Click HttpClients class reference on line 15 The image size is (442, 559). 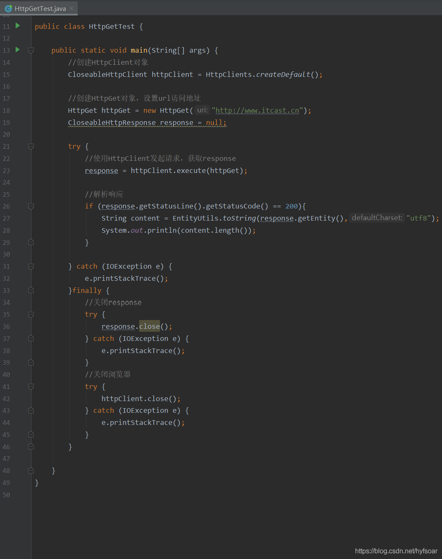tap(229, 74)
